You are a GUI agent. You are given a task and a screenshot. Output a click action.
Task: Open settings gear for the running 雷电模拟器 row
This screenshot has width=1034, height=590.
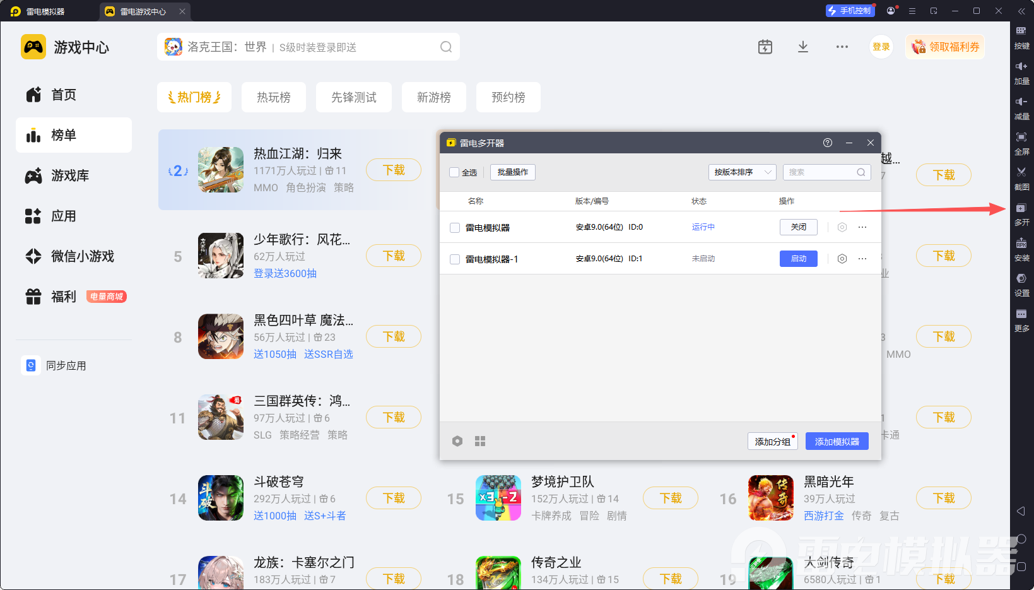click(x=842, y=227)
